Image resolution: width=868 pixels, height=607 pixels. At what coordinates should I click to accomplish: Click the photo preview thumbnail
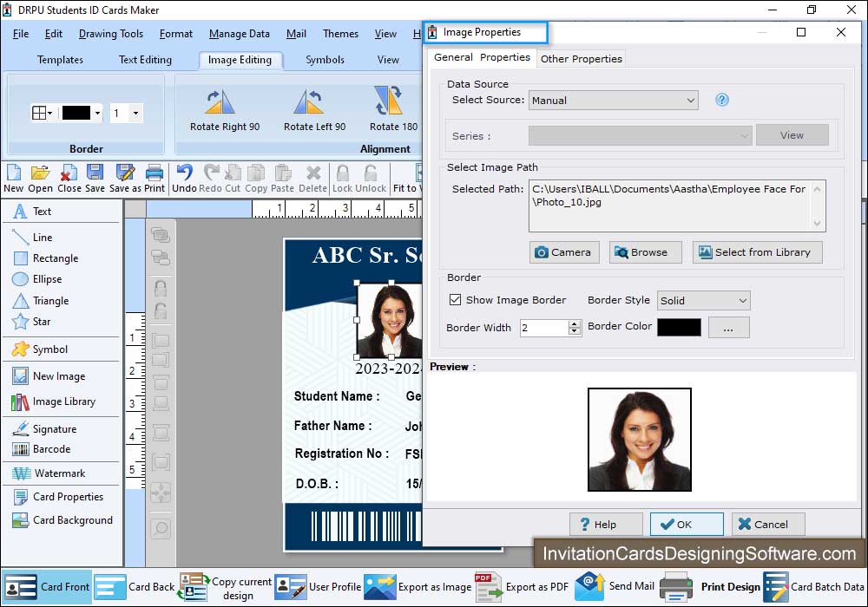tap(640, 440)
